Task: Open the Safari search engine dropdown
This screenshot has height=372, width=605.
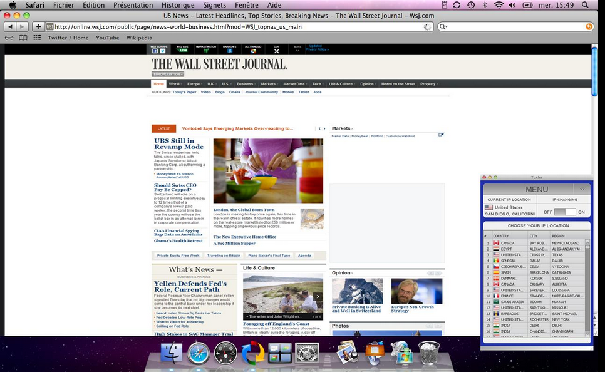Action: pos(443,27)
